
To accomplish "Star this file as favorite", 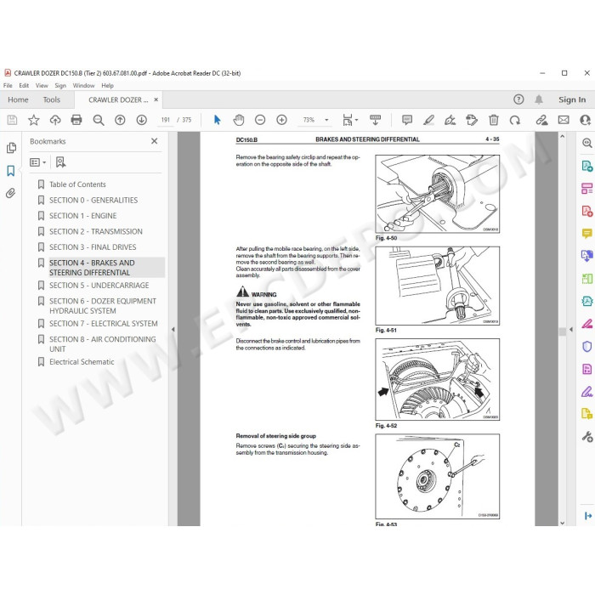I will (x=34, y=120).
